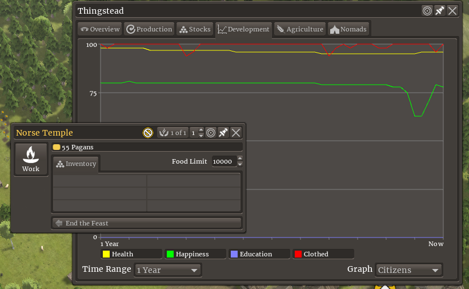Click the yellow Pagans color marker
This screenshot has width=469, height=289.
56,147
